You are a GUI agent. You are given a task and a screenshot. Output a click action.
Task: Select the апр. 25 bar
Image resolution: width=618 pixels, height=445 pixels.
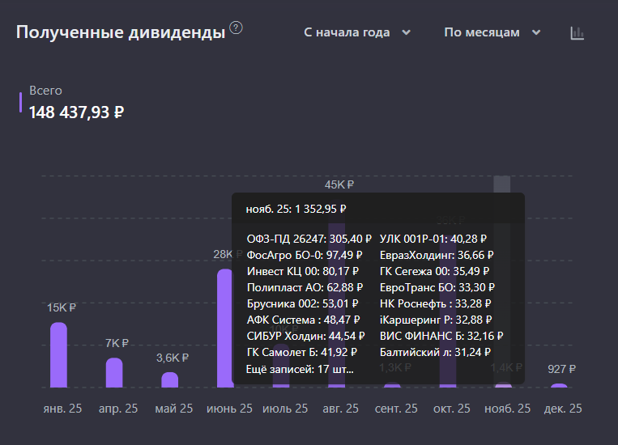point(114,372)
